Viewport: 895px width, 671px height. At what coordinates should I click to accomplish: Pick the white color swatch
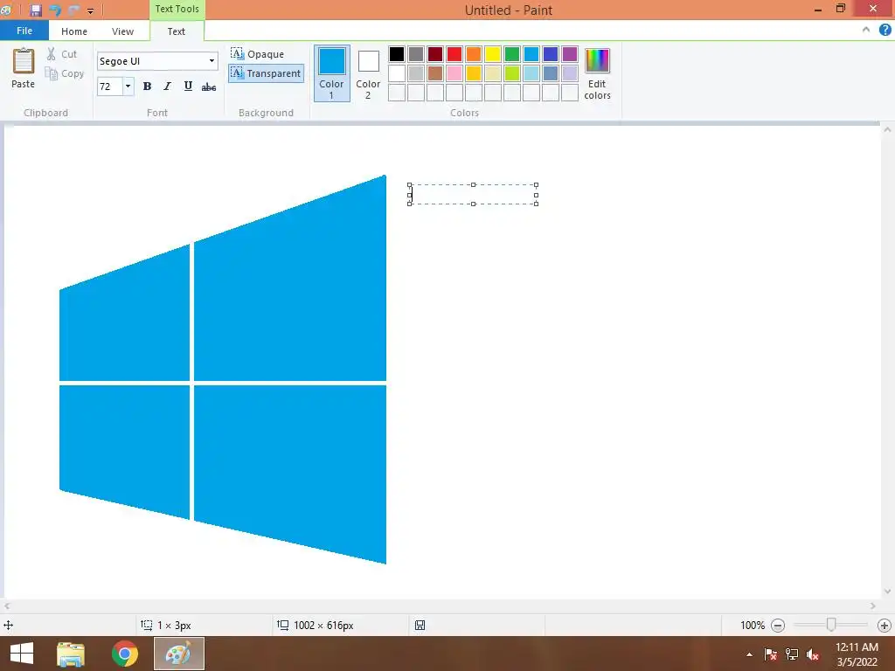pos(397,73)
